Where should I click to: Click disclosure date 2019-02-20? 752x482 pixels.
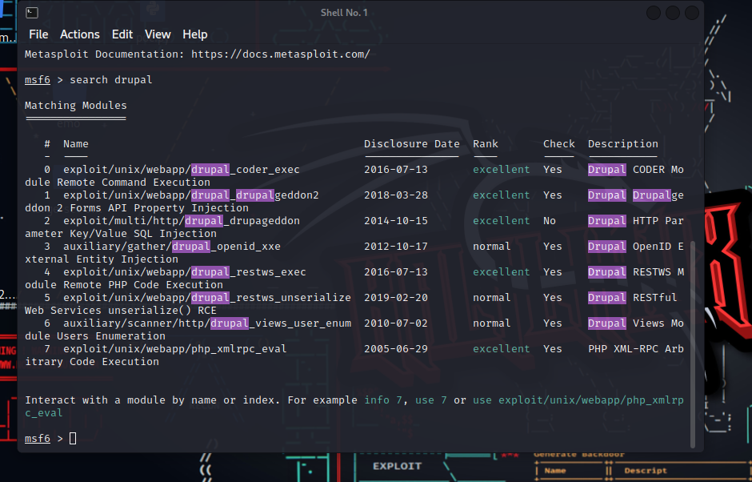[396, 298]
